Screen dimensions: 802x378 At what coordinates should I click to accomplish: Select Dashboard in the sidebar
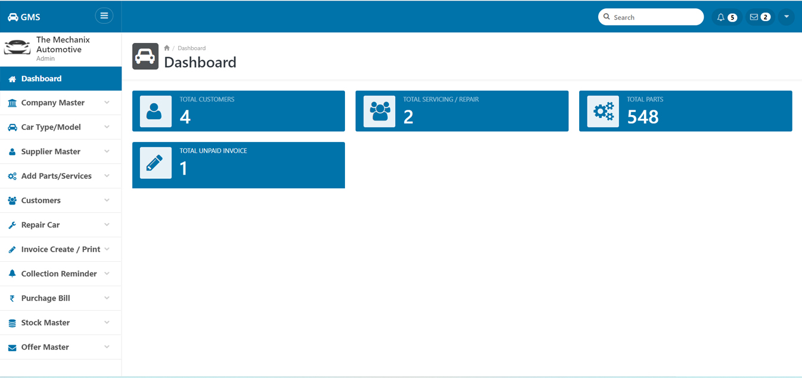(x=41, y=79)
